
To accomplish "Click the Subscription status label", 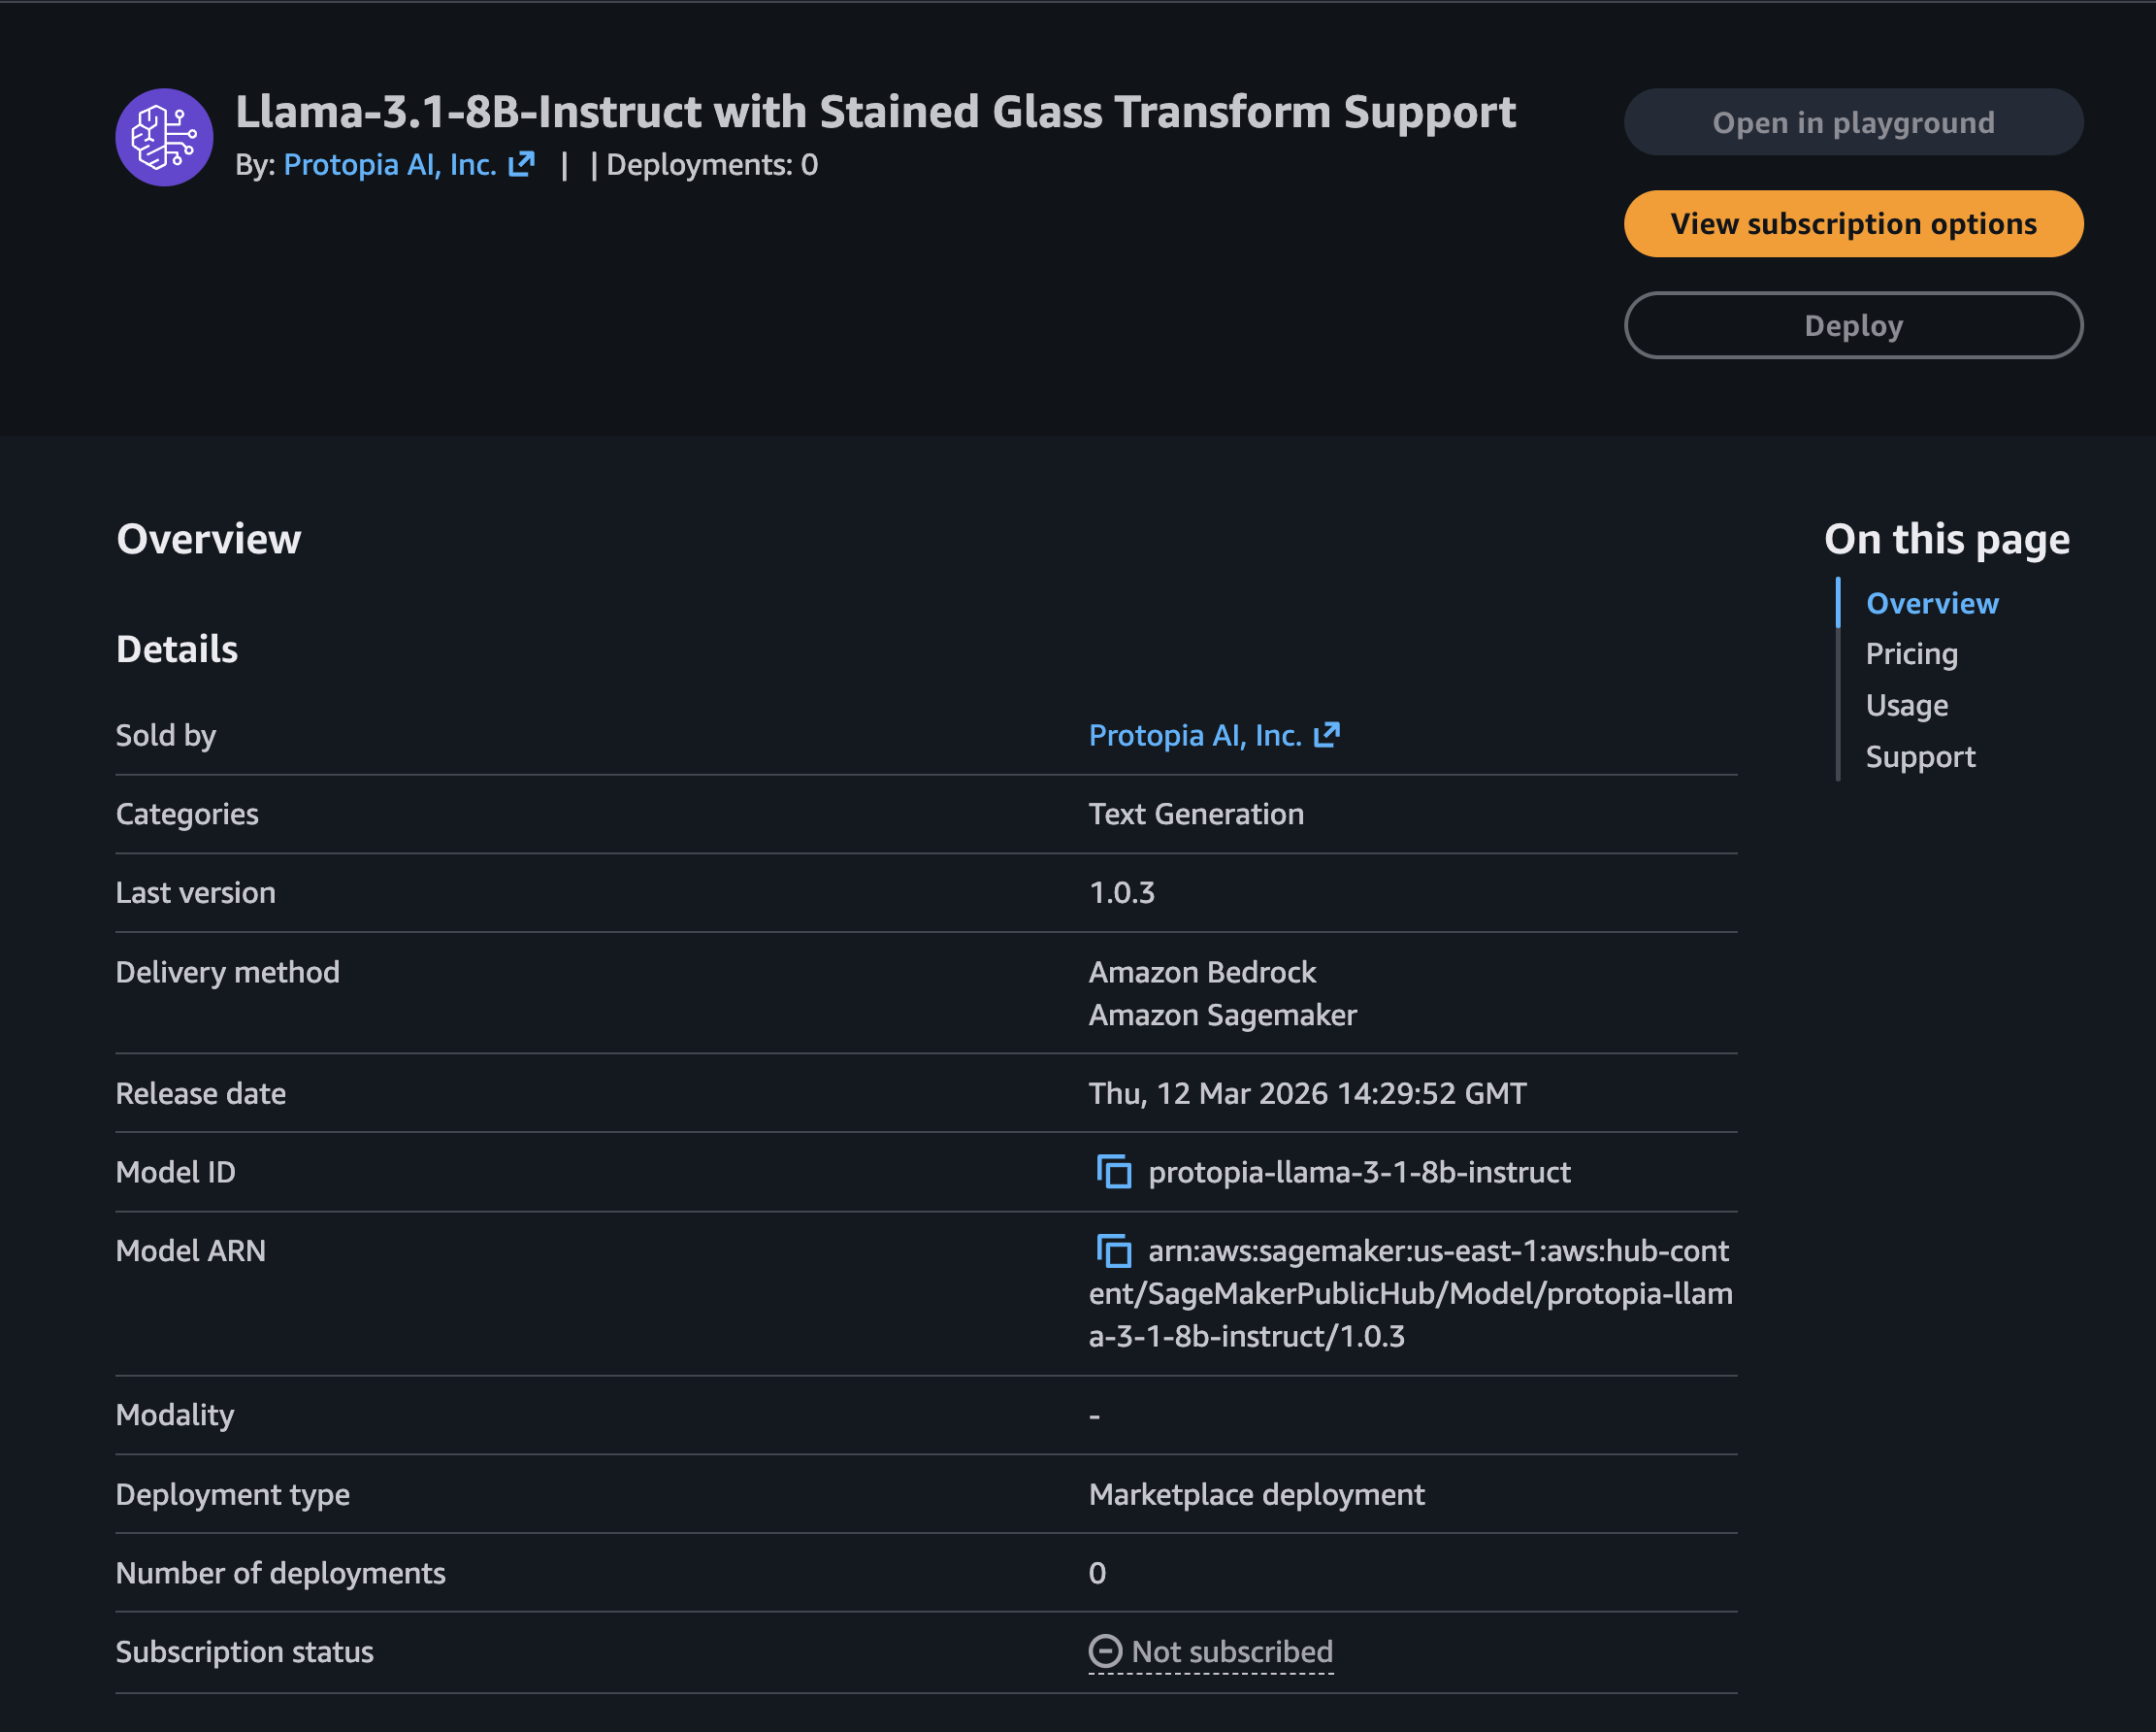I will point(245,1652).
